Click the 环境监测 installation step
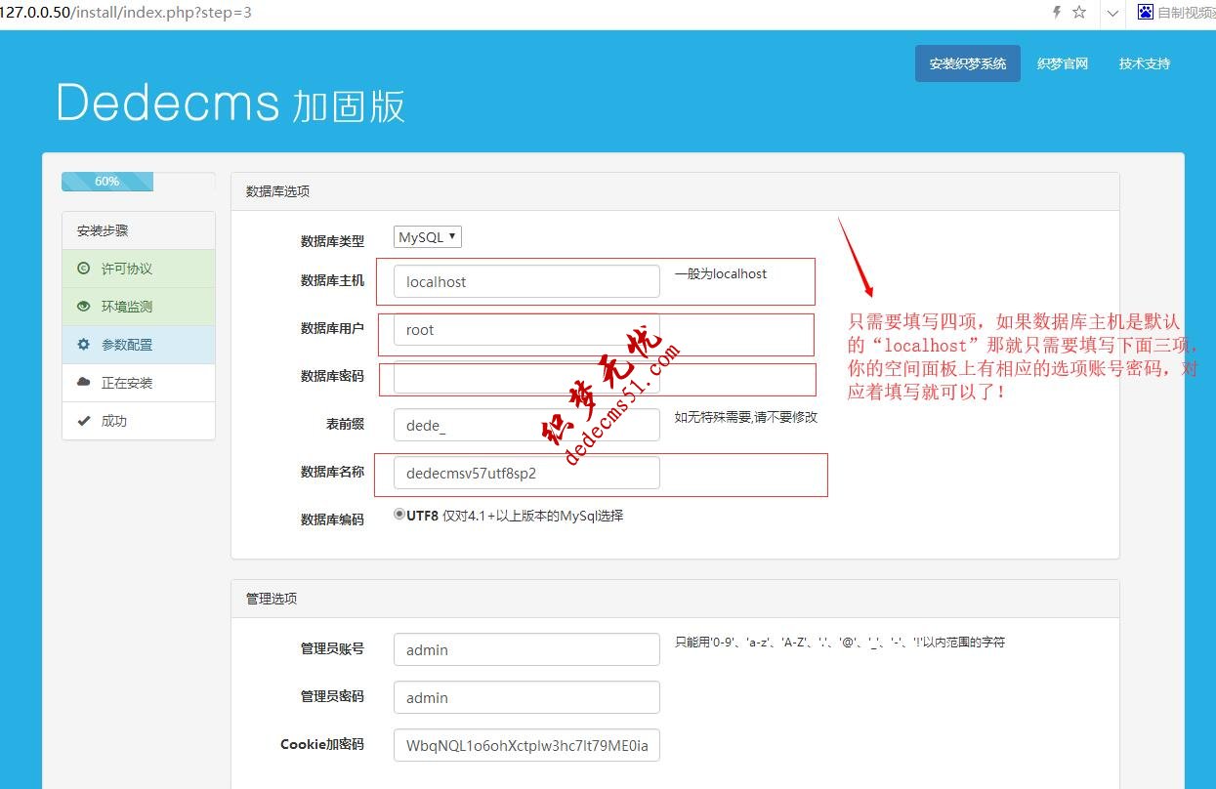Viewport: 1216px width, 789px height. 127,306
